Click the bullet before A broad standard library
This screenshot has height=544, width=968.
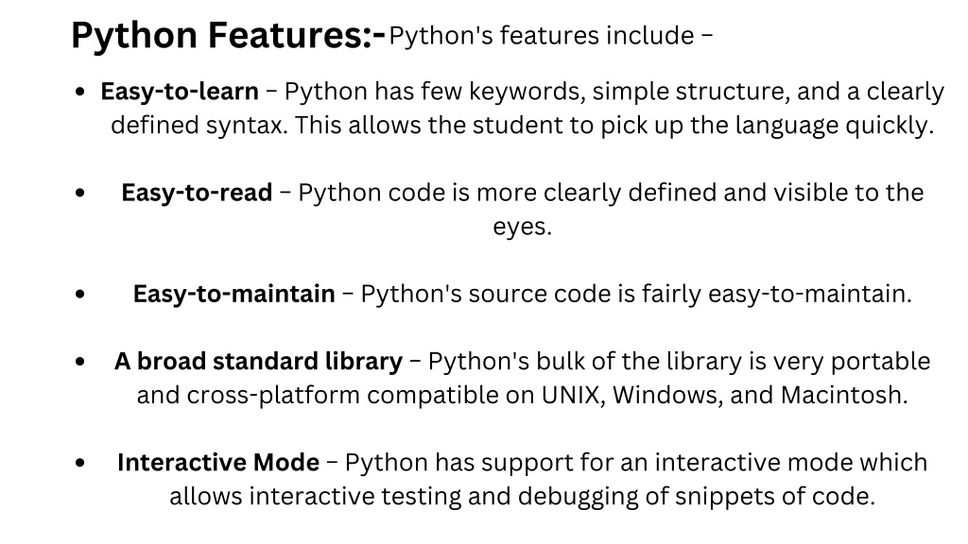(79, 362)
